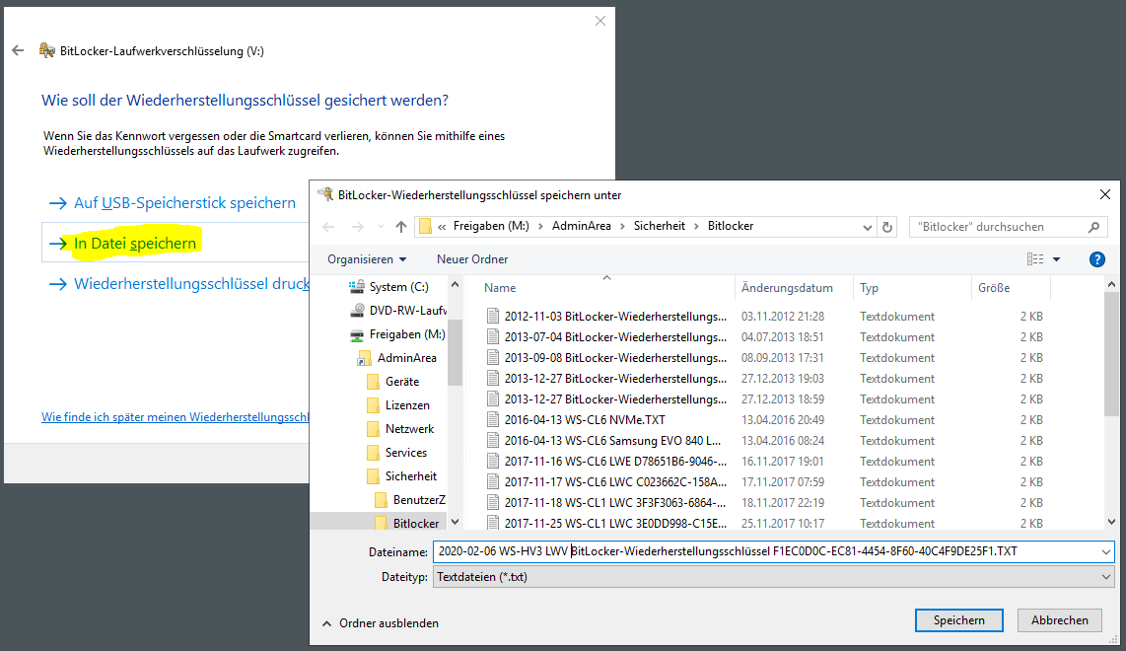Image resolution: width=1126 pixels, height=651 pixels.
Task: Open the Wie finde ich später help link
Action: pos(176,417)
